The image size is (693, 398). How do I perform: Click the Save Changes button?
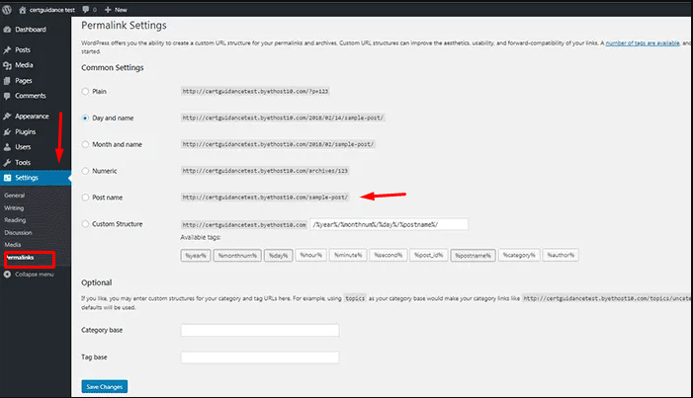(x=105, y=386)
